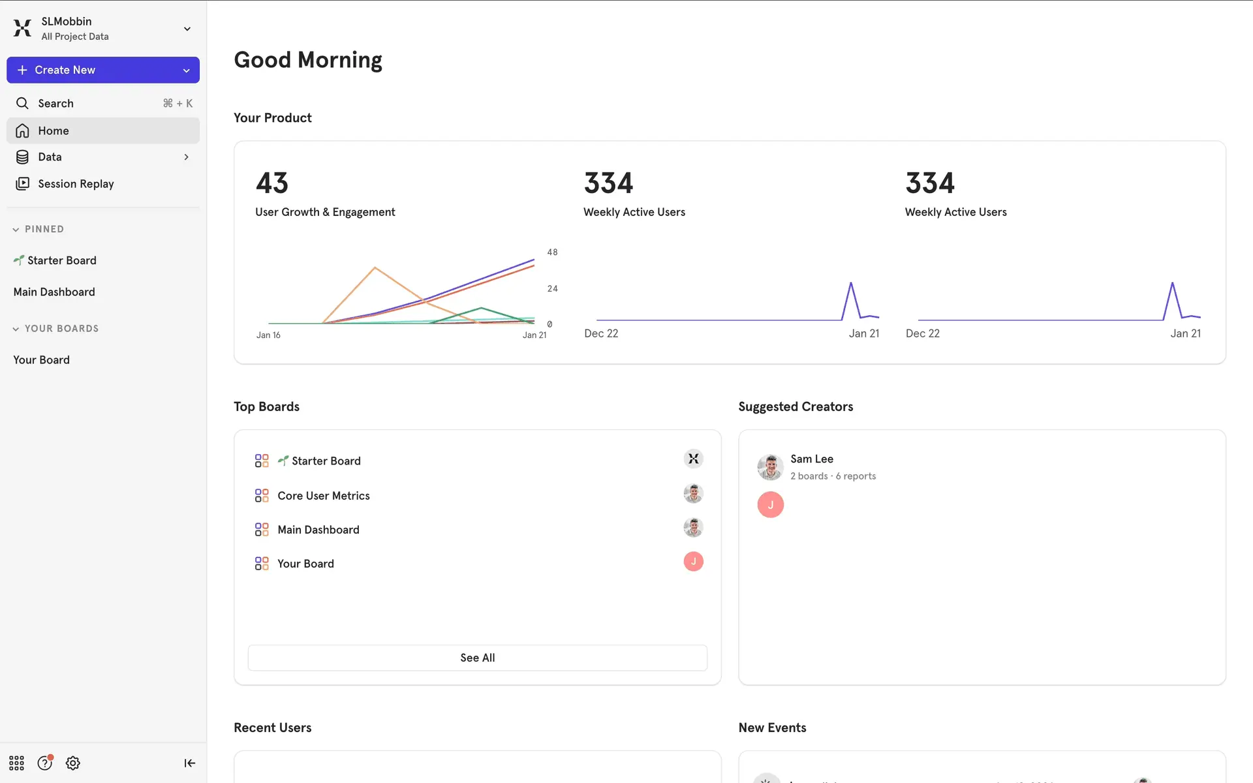The image size is (1253, 783).
Task: Go to Home in sidebar
Action: (x=54, y=131)
